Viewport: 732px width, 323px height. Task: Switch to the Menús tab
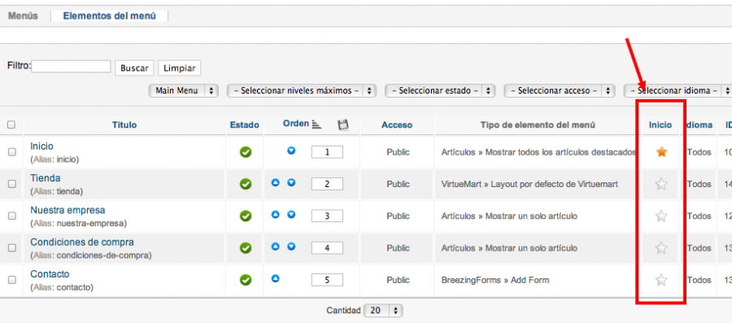click(23, 16)
